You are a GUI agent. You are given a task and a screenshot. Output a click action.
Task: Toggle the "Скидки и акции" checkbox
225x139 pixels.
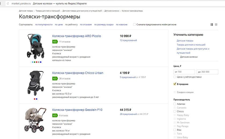[x=175, y=92]
